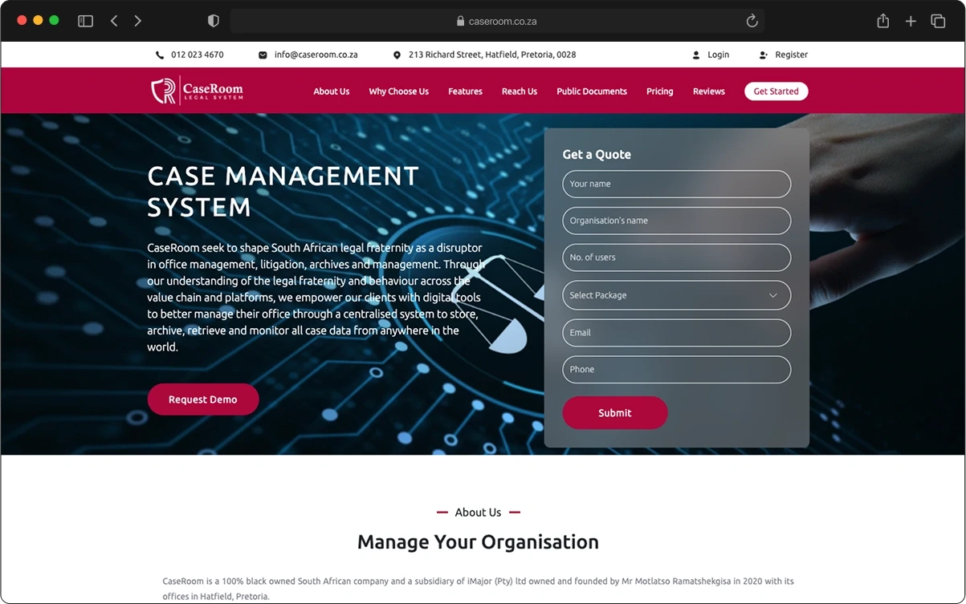This screenshot has height=604, width=966.
Task: Open a new tab with plus icon
Action: tap(911, 21)
